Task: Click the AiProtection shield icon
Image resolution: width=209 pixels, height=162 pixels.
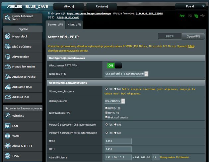Action: point(8,57)
